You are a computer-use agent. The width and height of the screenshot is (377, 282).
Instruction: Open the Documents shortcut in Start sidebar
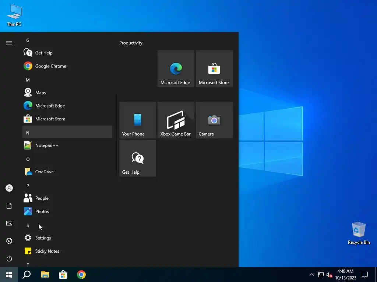tap(9, 206)
